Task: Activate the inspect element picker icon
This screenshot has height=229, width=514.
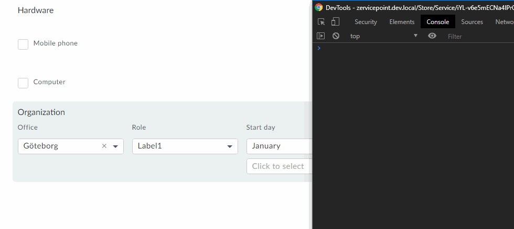Action: pyautogui.click(x=322, y=22)
